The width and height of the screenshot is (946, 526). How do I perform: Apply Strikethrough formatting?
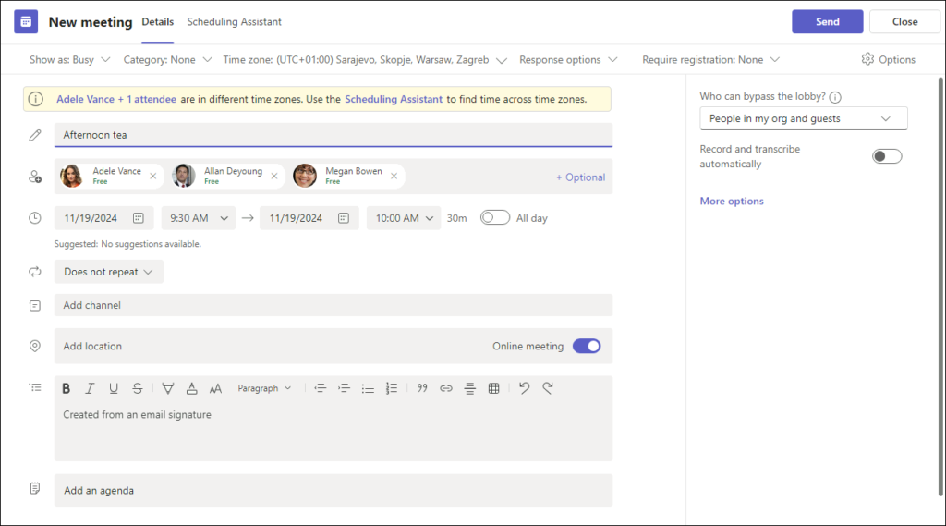(138, 388)
